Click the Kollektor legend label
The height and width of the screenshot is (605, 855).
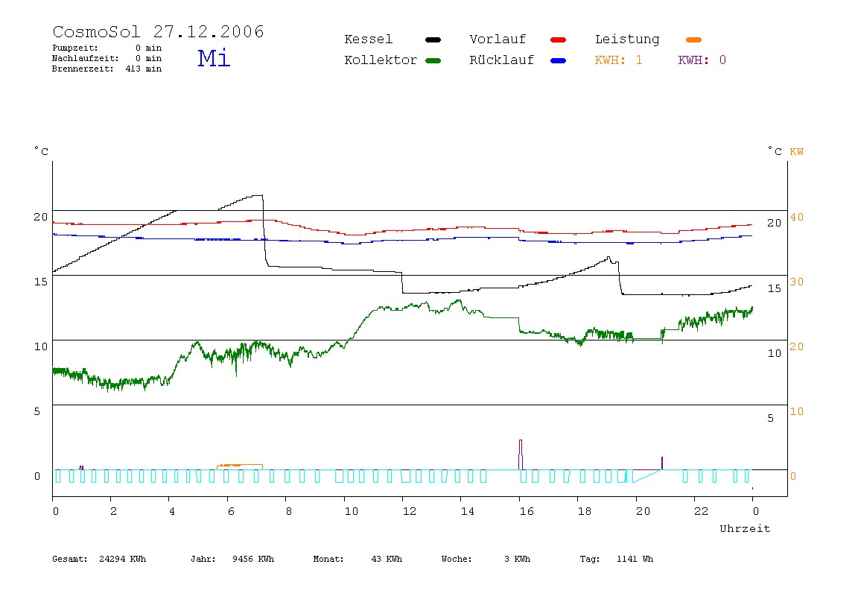(381, 60)
